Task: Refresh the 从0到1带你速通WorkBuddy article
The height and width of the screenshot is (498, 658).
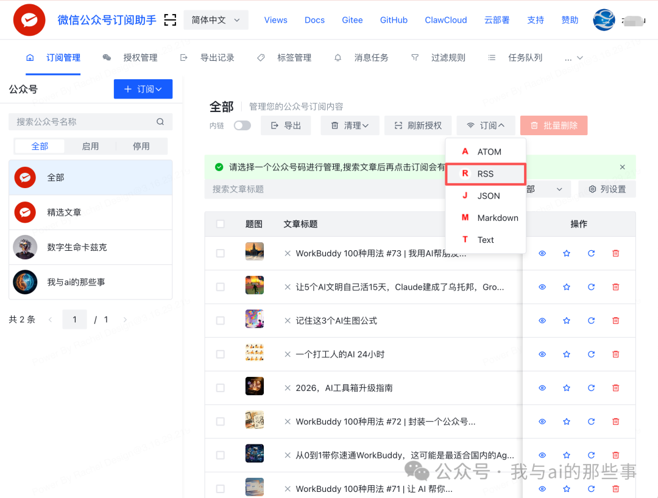Action: click(591, 455)
